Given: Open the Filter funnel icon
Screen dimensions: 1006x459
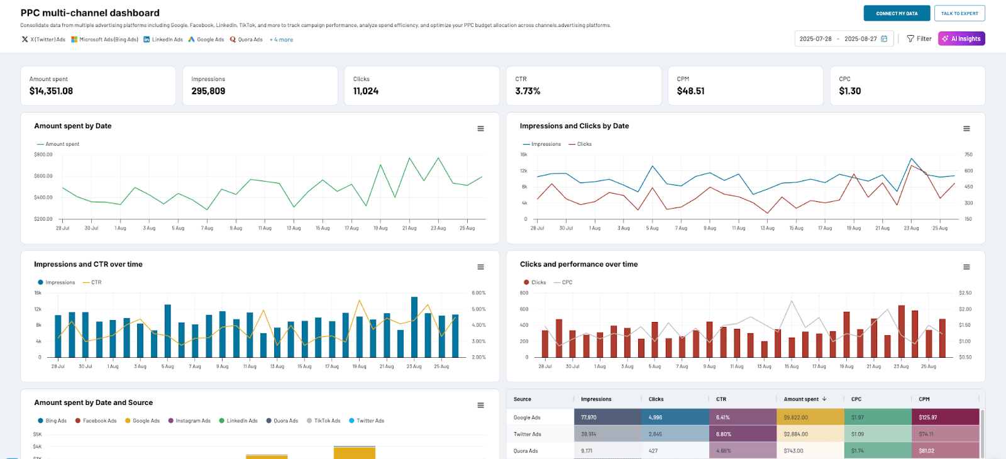Looking at the screenshot, I should pos(910,39).
